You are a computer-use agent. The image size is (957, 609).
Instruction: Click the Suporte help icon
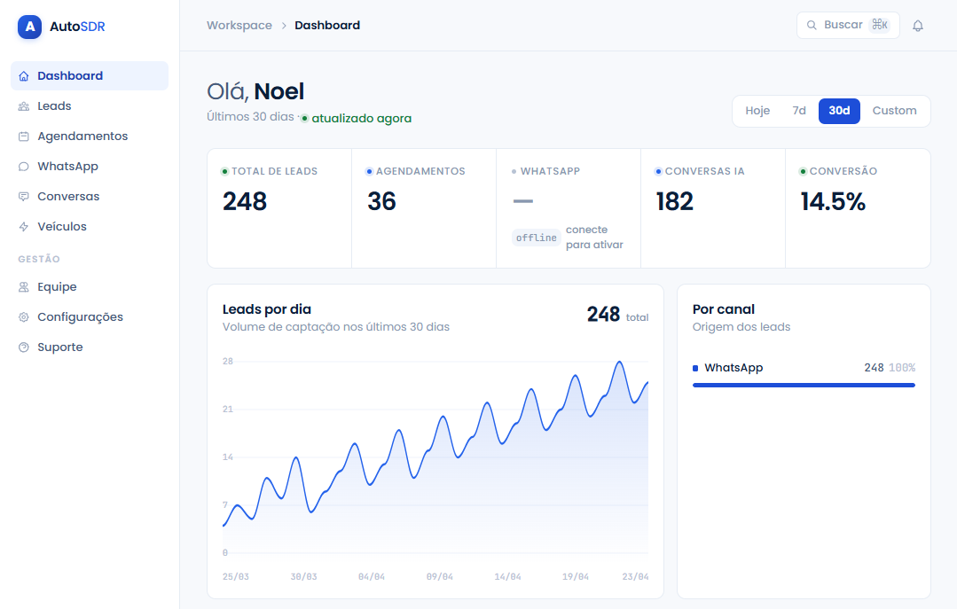(24, 347)
